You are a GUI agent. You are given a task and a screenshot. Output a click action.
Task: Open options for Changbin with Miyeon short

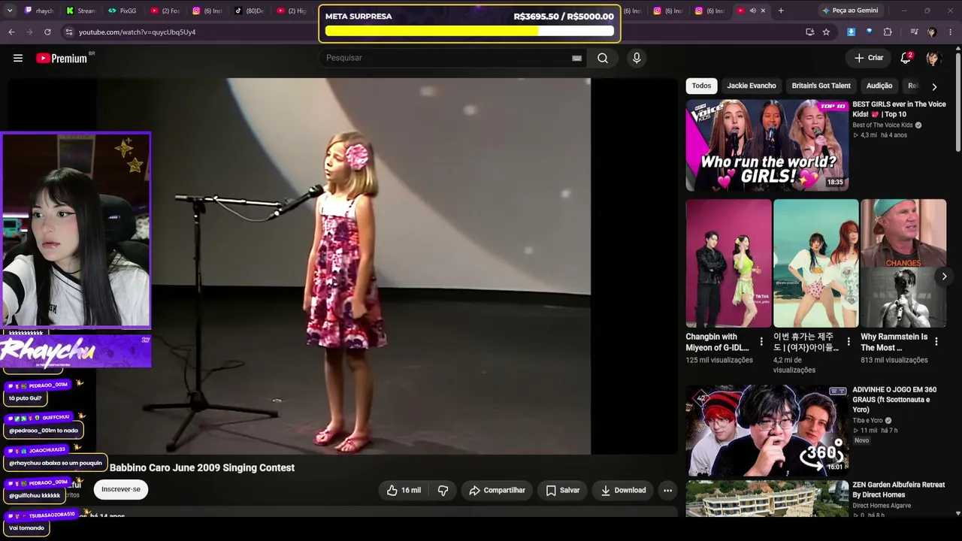(761, 342)
